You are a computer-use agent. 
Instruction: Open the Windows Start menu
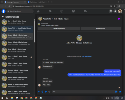click(x=2, y=98)
